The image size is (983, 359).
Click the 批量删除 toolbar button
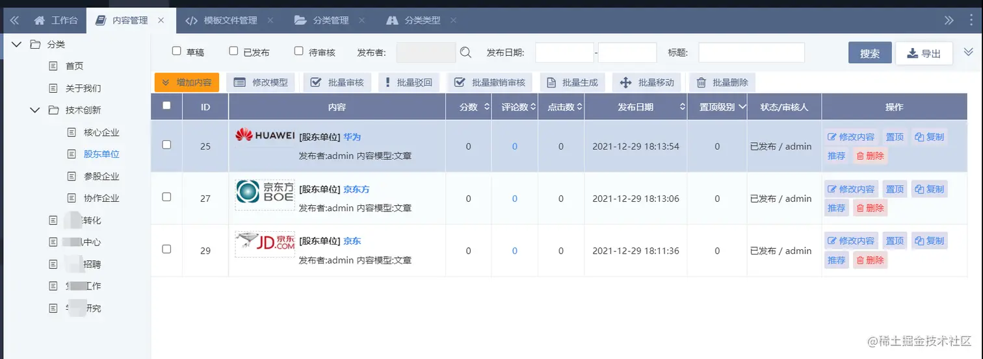722,82
